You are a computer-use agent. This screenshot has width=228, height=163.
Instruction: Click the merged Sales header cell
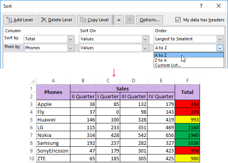pyautogui.click(x=123, y=88)
